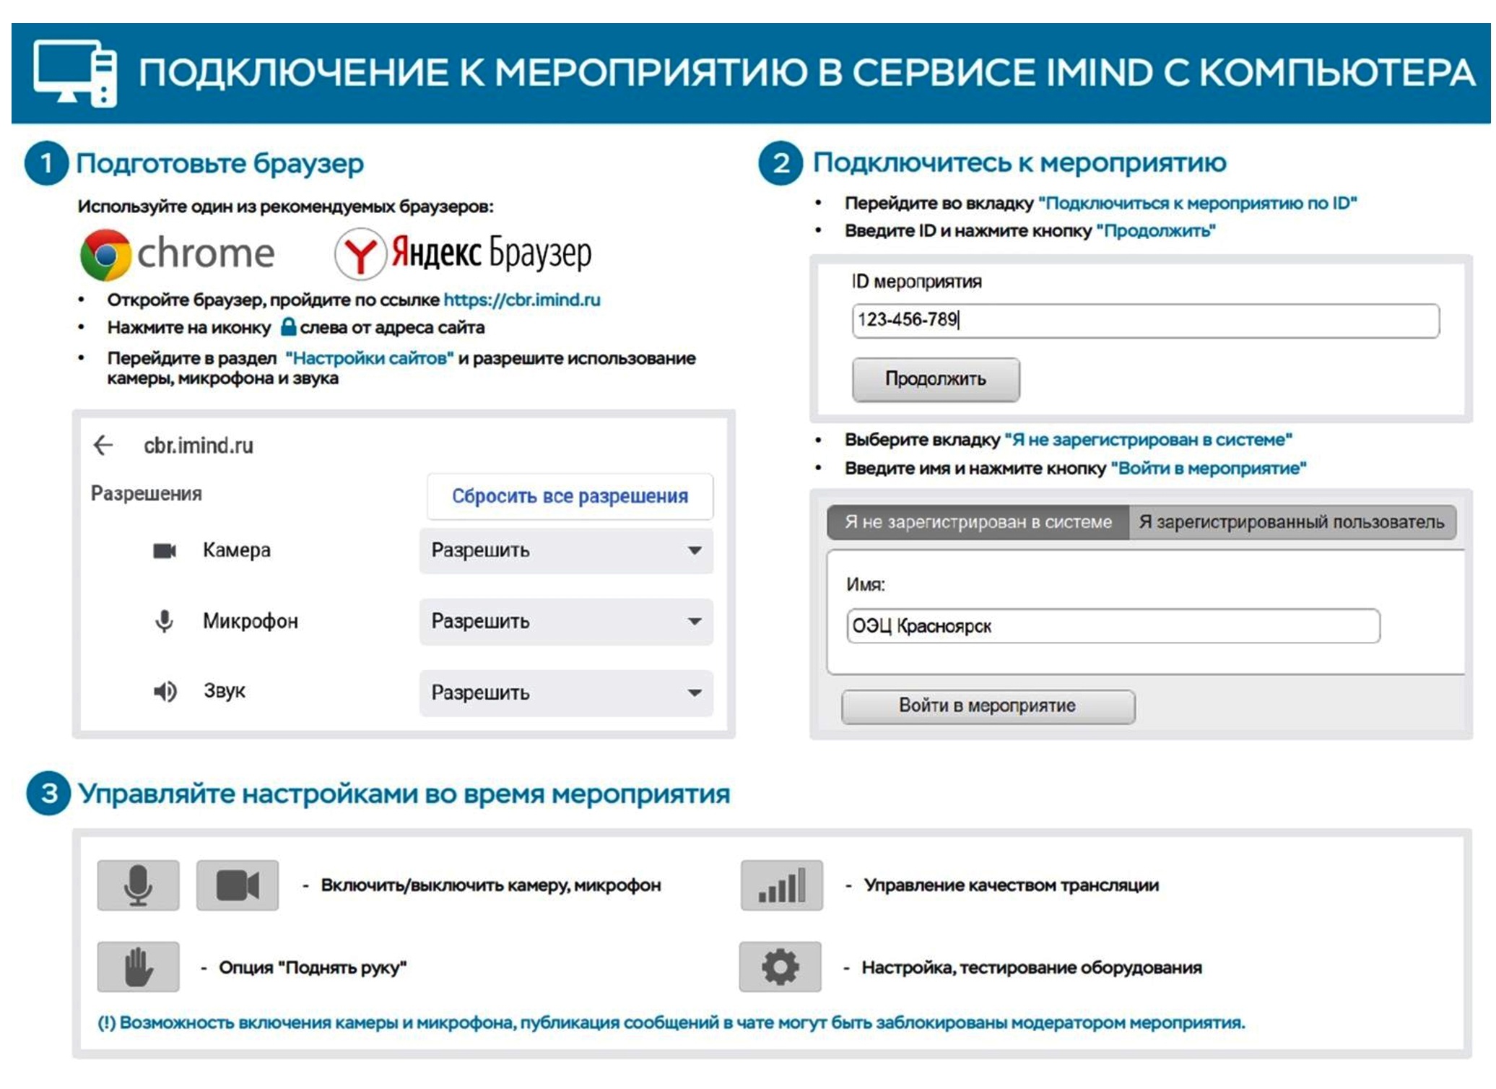The image size is (1496, 1089).
Task: Click the microphone toggle button icon
Action: 138,885
